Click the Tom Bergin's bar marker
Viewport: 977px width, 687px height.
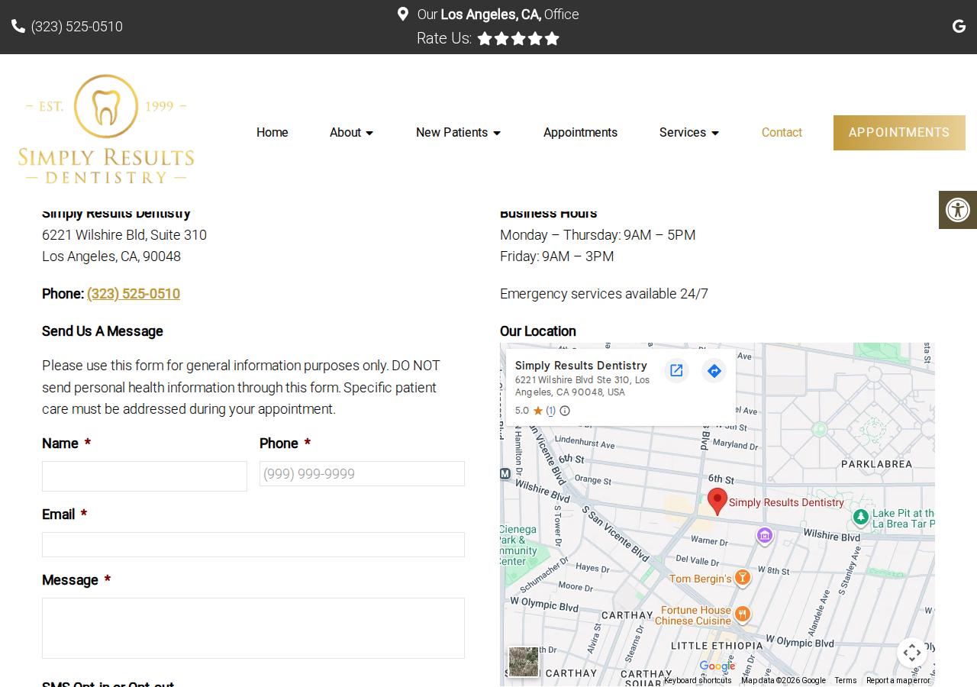coord(742,578)
